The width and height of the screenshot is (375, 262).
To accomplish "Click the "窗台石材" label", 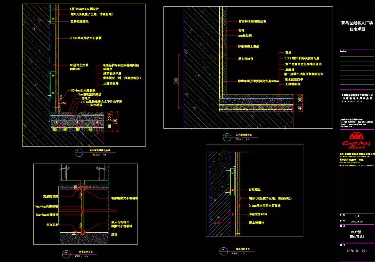I will 52,225.
